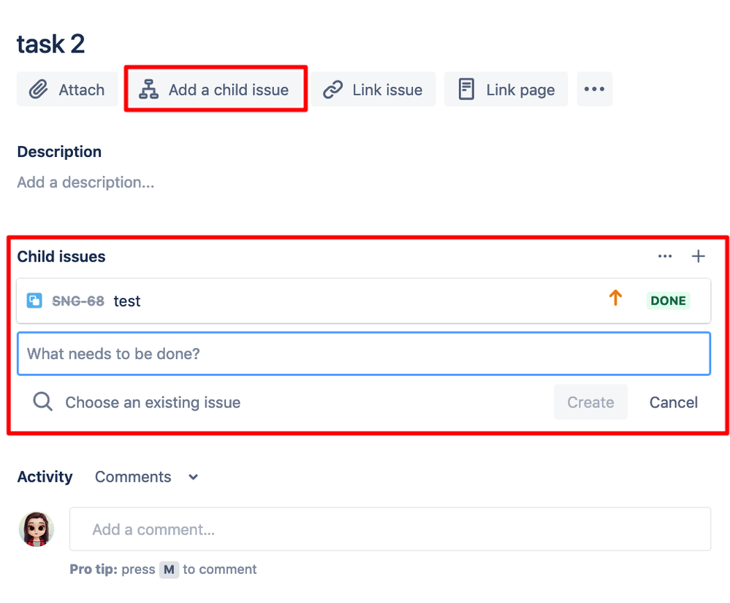Select the Add a child issue icon
The height and width of the screenshot is (603, 730).
click(x=150, y=88)
